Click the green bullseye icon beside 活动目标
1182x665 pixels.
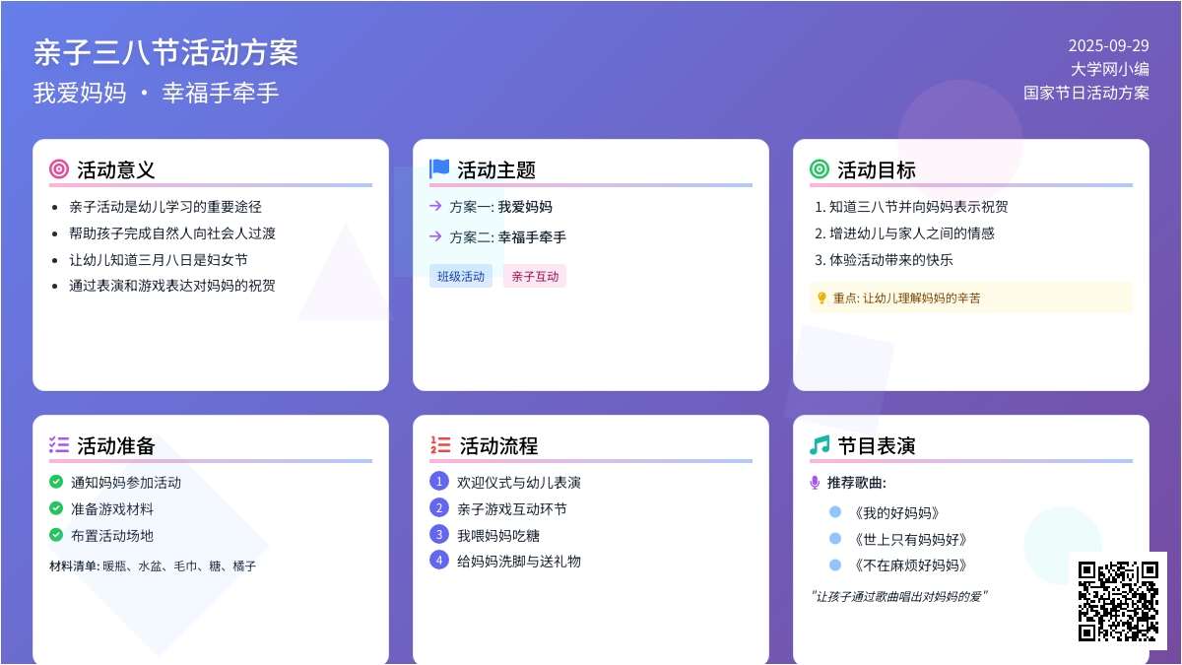[820, 169]
